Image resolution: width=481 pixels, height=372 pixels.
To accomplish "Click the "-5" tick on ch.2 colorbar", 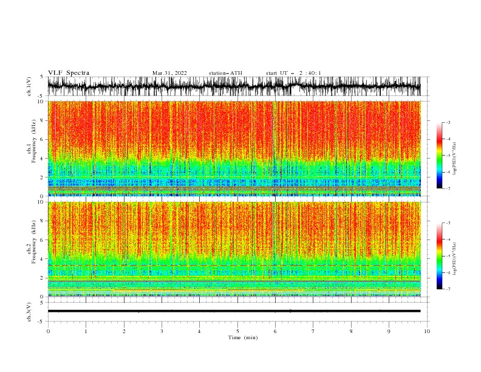I will click(448, 256).
